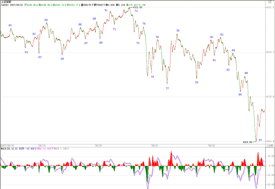Click the 06/22 date on the time axis
Image resolution: width=275 pixels, height=189 pixels.
click(212, 146)
